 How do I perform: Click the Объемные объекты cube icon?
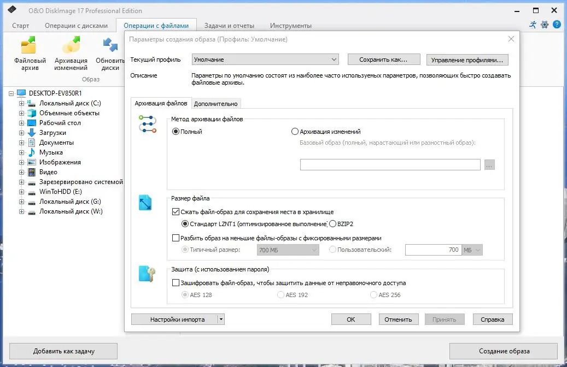[x=32, y=113]
